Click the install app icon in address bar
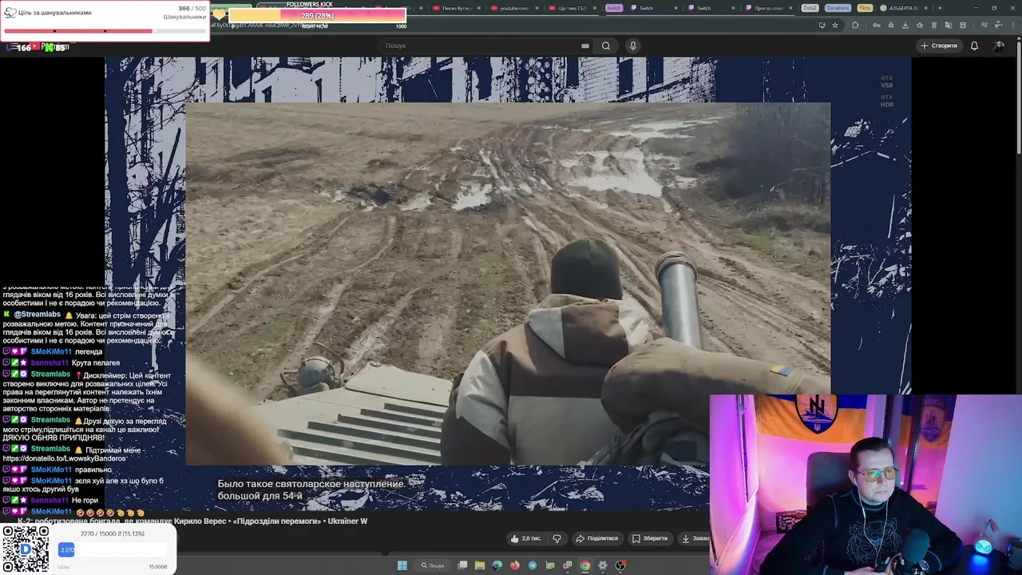 point(822,25)
